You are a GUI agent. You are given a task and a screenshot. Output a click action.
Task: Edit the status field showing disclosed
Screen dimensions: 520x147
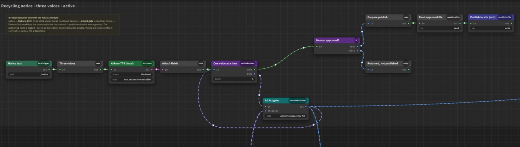click(131, 74)
